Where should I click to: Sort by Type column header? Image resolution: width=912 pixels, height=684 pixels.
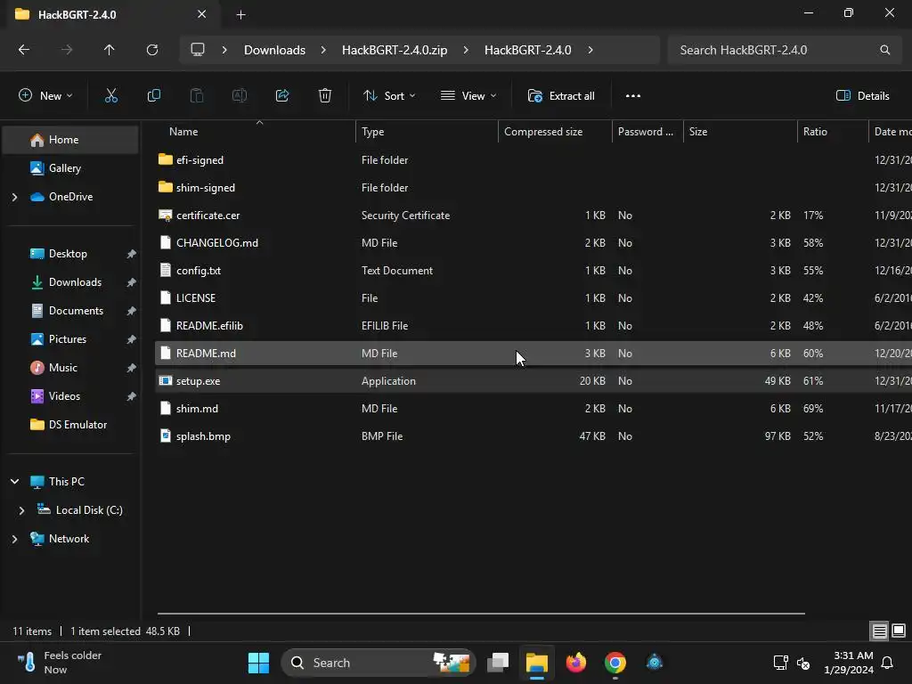427,132
